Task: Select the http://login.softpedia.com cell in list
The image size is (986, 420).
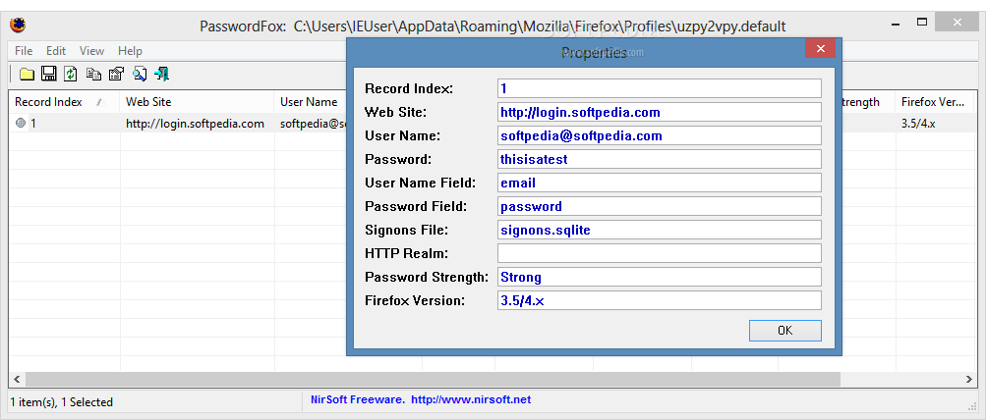Action: pyautogui.click(x=195, y=124)
